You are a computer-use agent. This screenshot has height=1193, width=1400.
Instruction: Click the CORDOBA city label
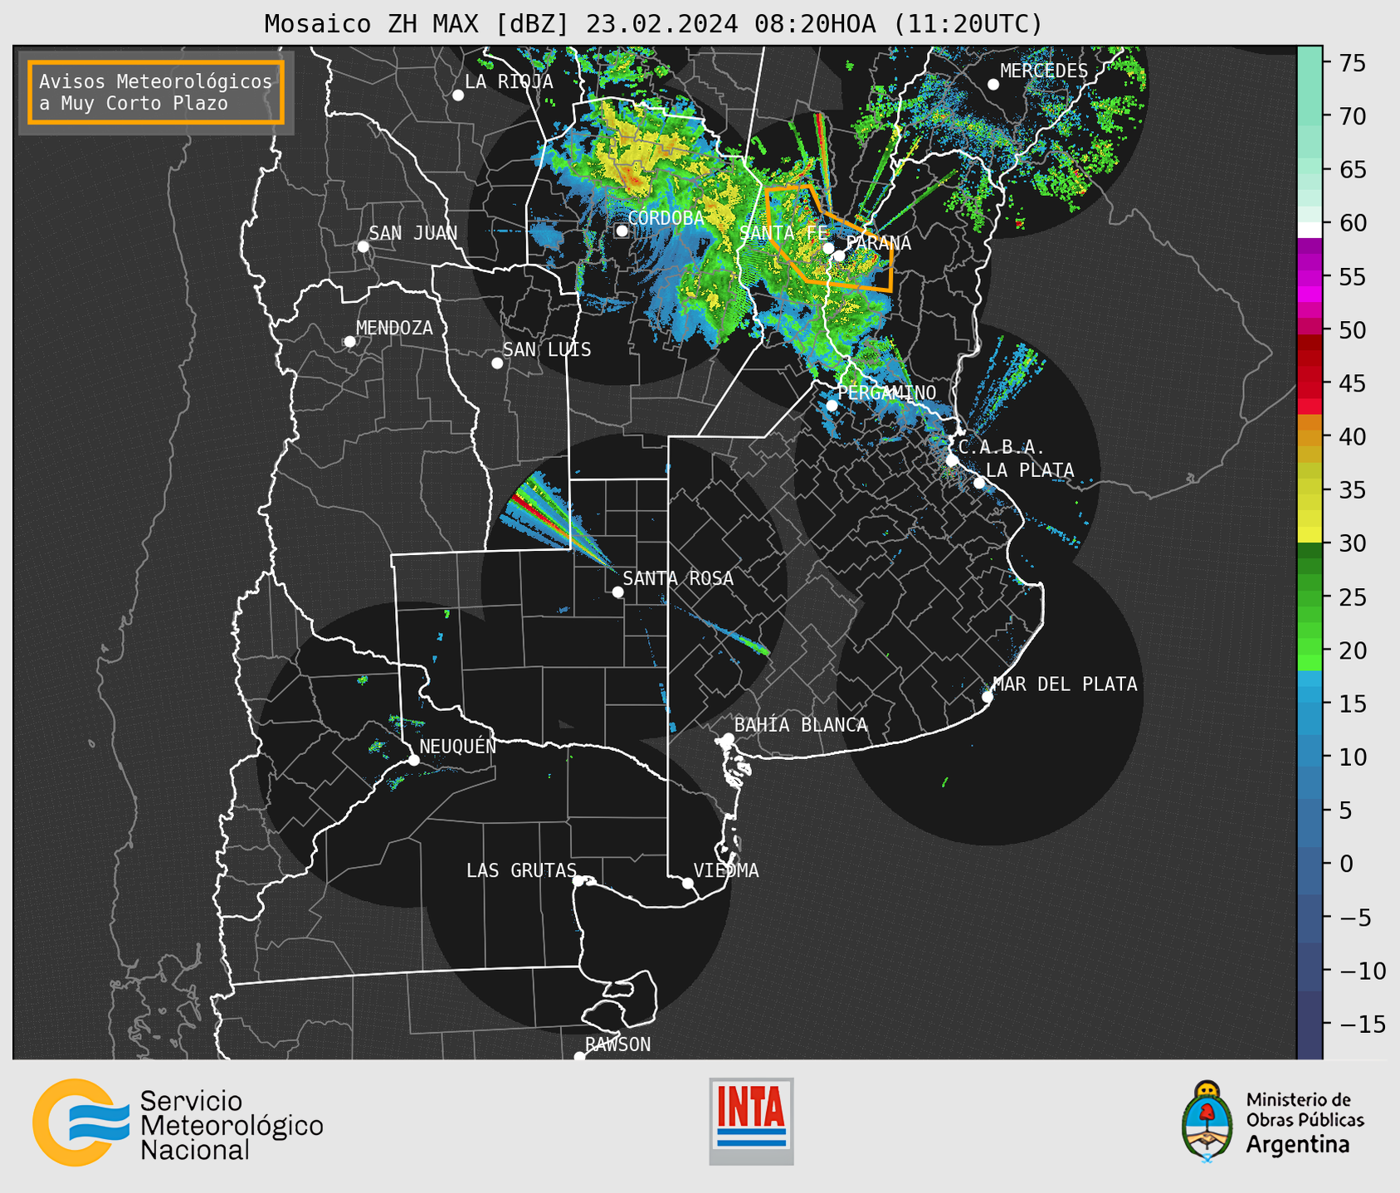666,217
